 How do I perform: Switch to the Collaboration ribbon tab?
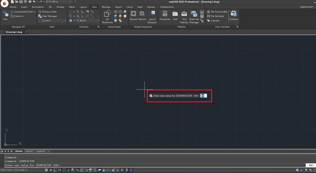(x=167, y=7)
